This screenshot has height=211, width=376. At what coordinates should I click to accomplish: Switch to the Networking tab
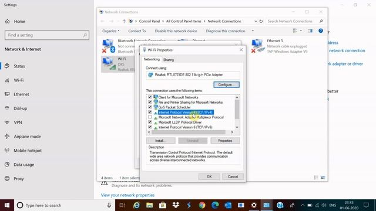point(152,59)
